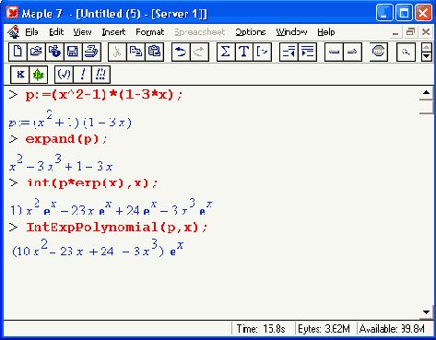Screen dimensions: 436x340
Task: Place cursor in IntExpPolynomial(p,x) input line
Action: point(117,228)
